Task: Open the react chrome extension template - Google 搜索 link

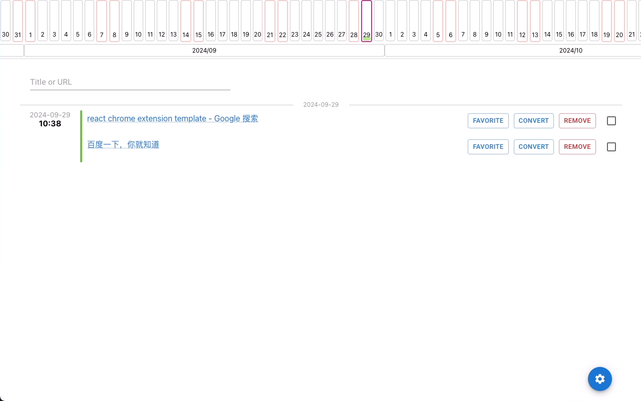Action: [x=172, y=118]
